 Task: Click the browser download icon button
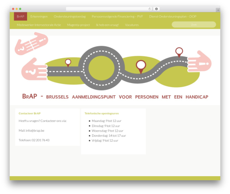156,9
